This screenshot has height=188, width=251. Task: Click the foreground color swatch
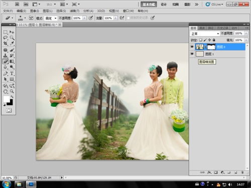(x=6, y=99)
